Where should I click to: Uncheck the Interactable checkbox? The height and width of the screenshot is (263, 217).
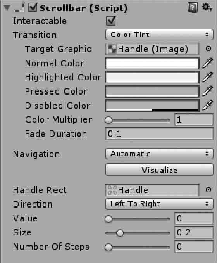coord(111,21)
